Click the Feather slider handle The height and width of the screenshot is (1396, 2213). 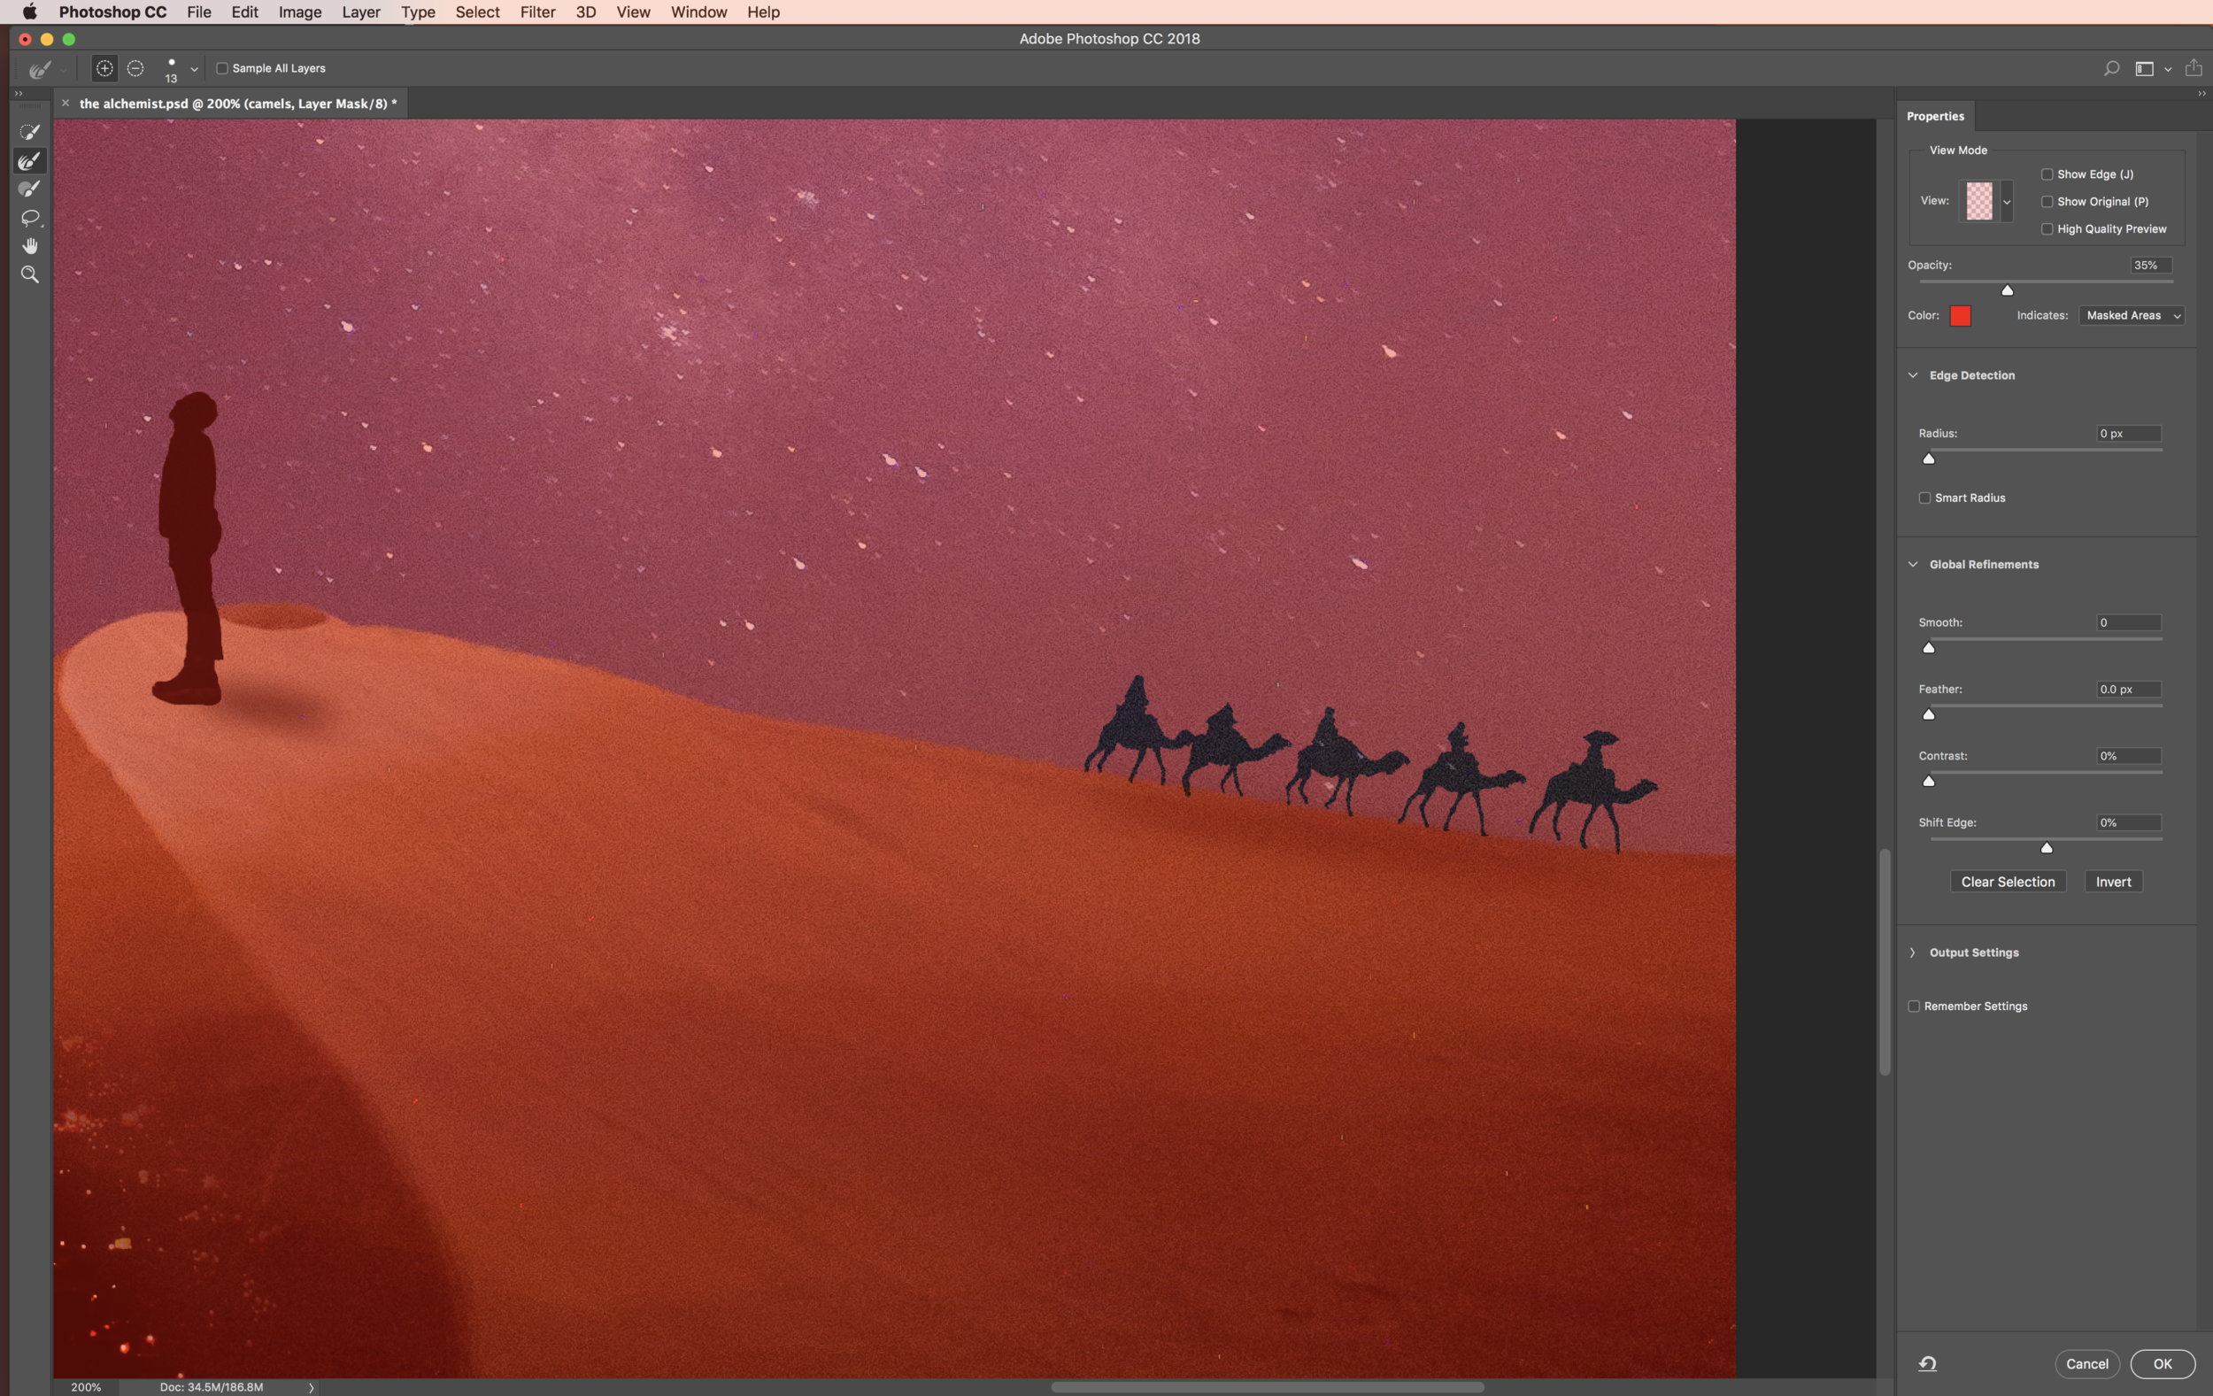click(x=1929, y=714)
